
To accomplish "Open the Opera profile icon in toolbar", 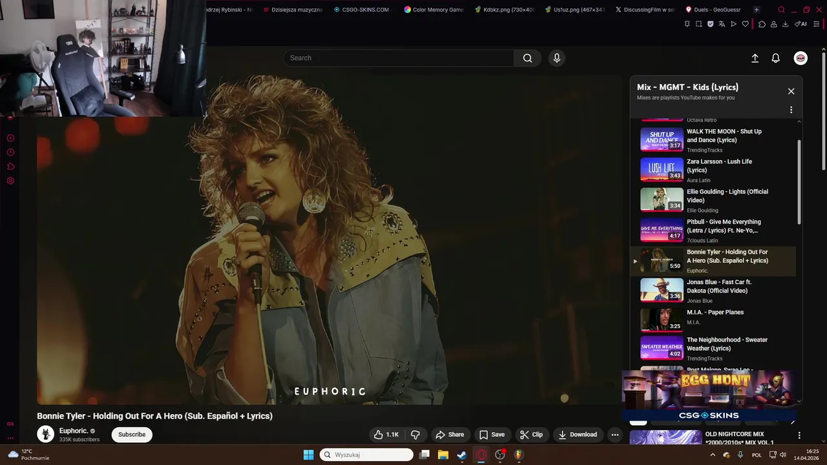I will [773, 24].
